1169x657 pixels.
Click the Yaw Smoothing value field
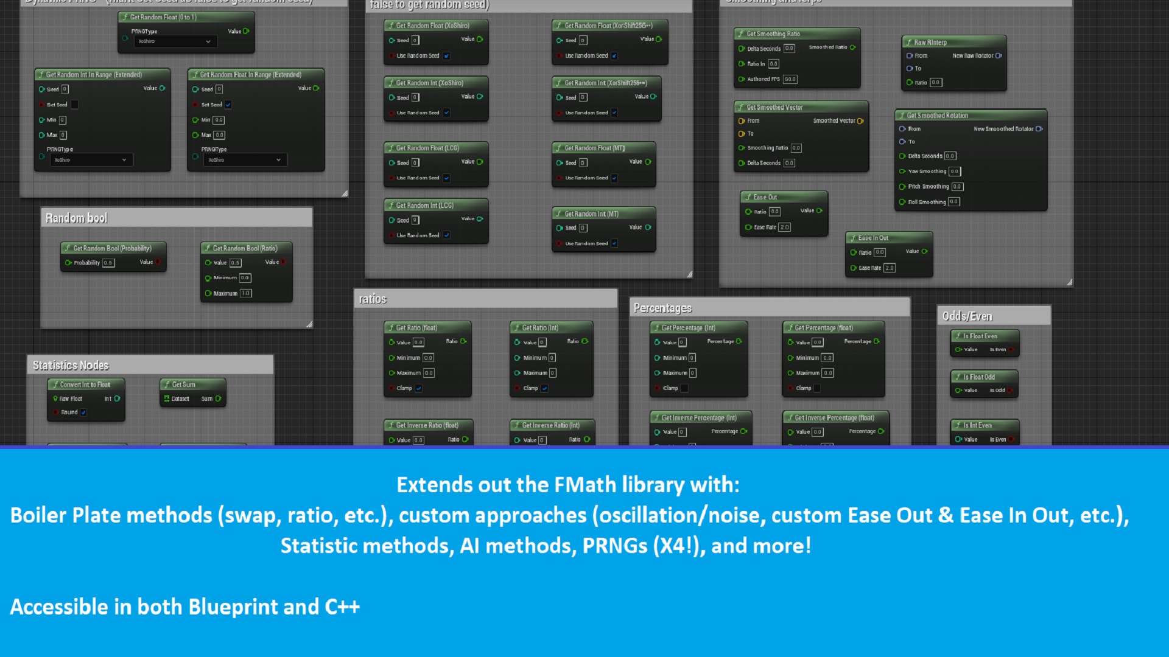pos(954,172)
